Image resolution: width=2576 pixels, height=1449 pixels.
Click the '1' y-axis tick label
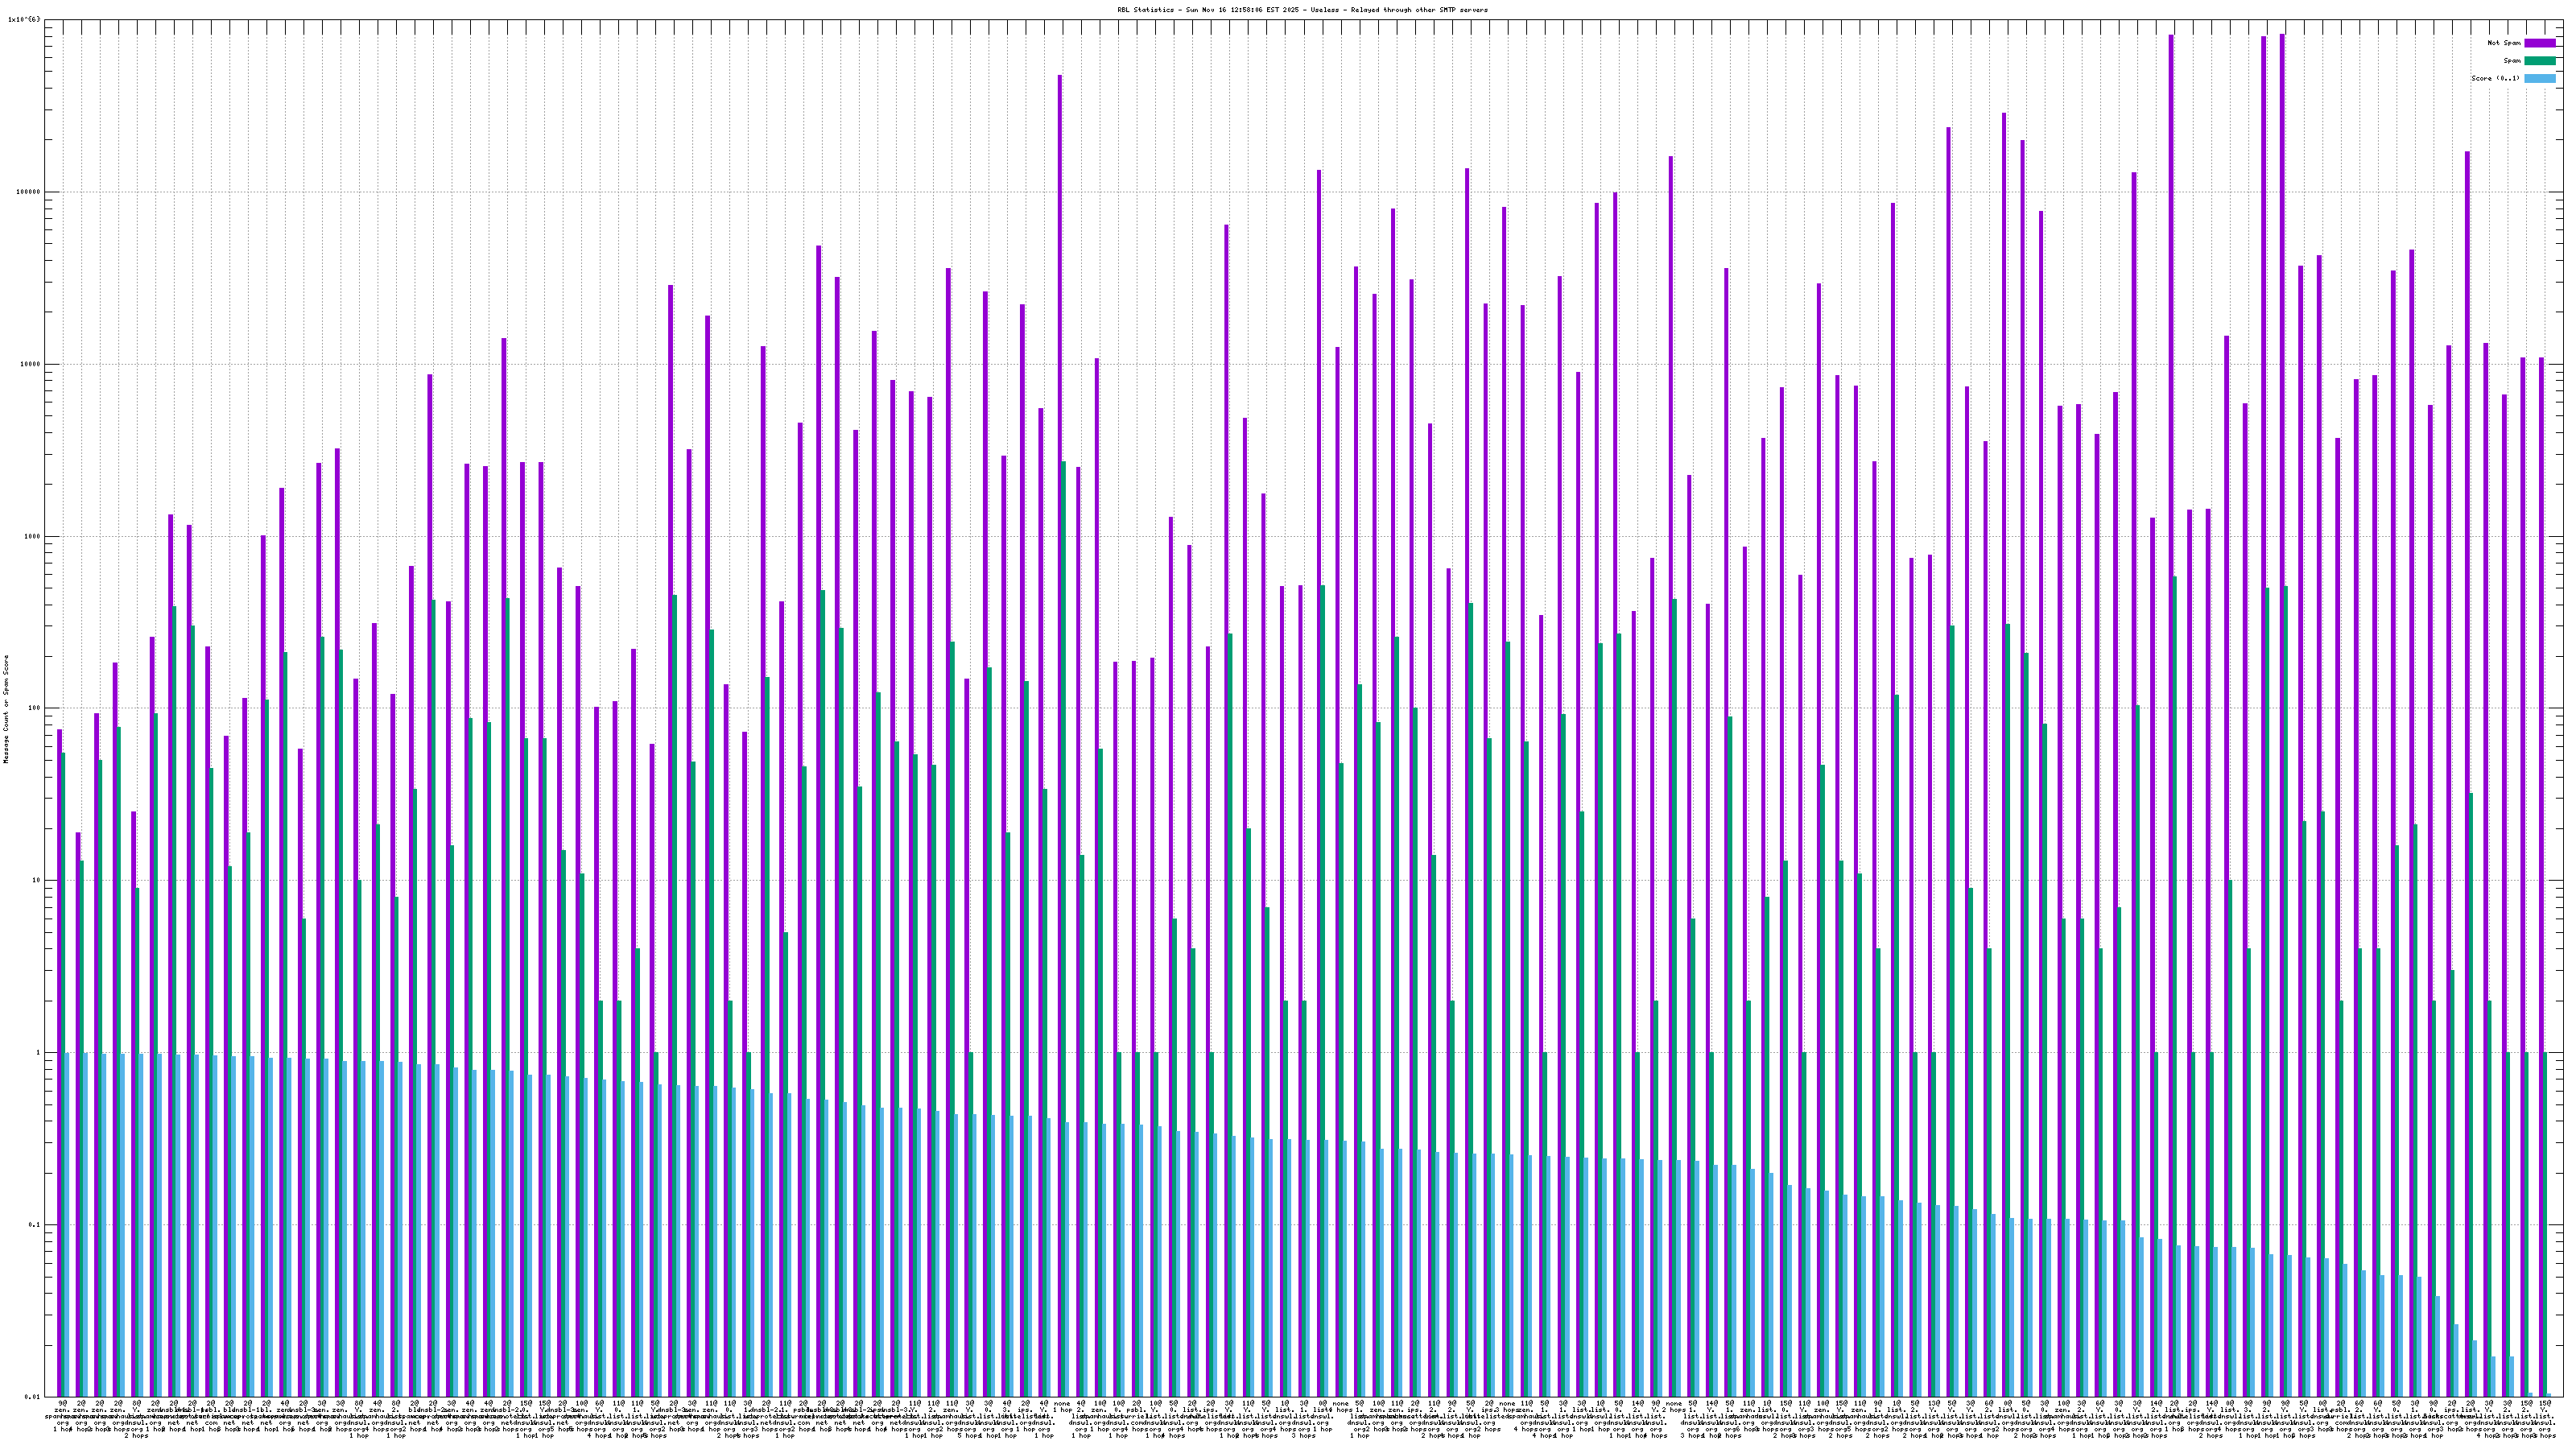pos(39,1052)
